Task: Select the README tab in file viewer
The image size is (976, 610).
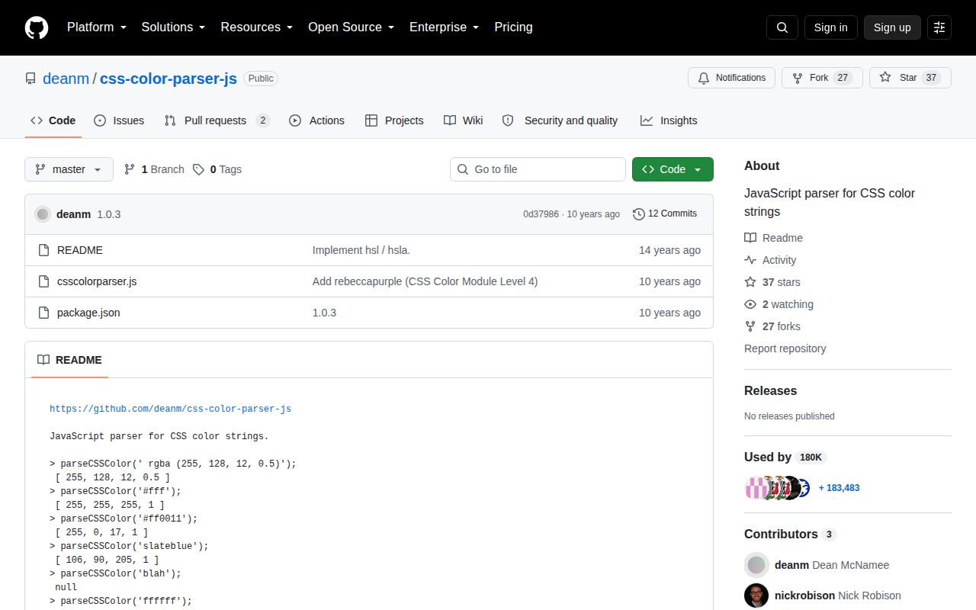Action: pyautogui.click(x=69, y=360)
